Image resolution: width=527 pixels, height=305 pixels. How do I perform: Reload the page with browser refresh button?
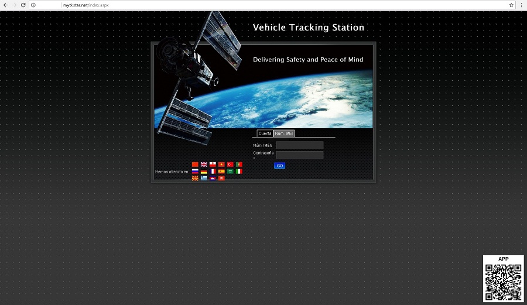[23, 5]
